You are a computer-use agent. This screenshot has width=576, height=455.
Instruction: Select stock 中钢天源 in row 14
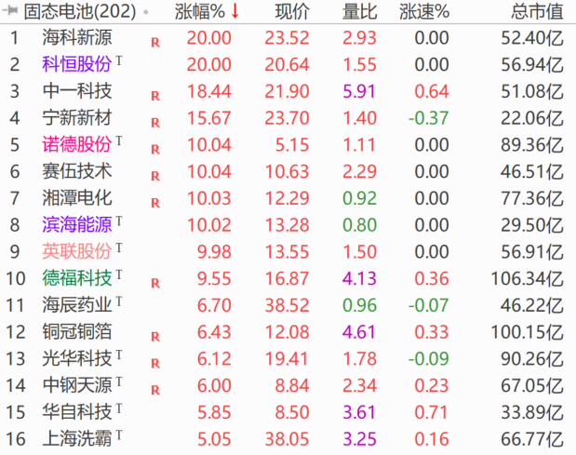click(x=77, y=385)
